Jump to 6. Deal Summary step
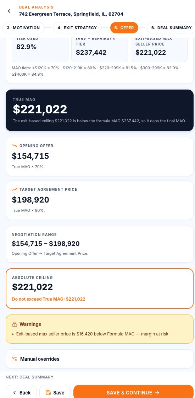 coord(172,28)
